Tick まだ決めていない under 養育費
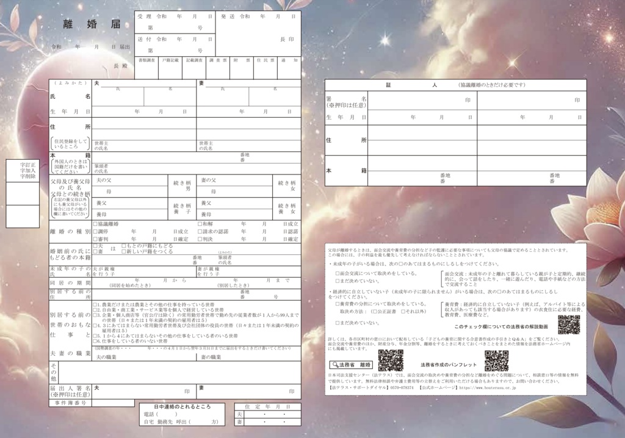Viewport: 625px width, 438px height. [x=338, y=323]
